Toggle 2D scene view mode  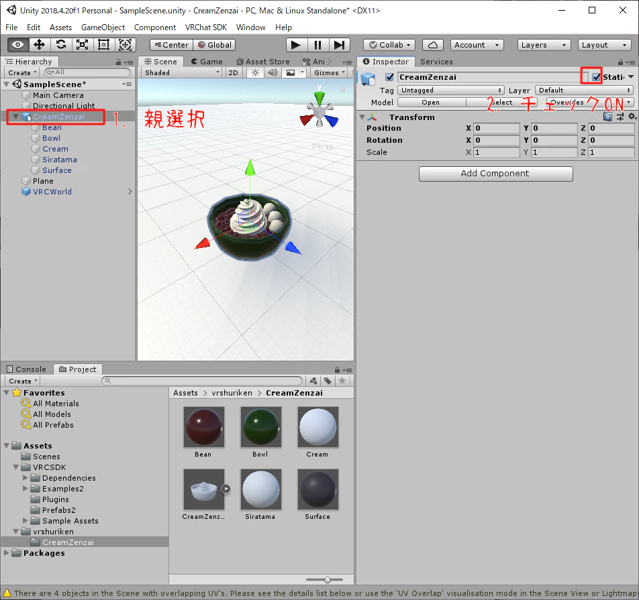point(233,73)
